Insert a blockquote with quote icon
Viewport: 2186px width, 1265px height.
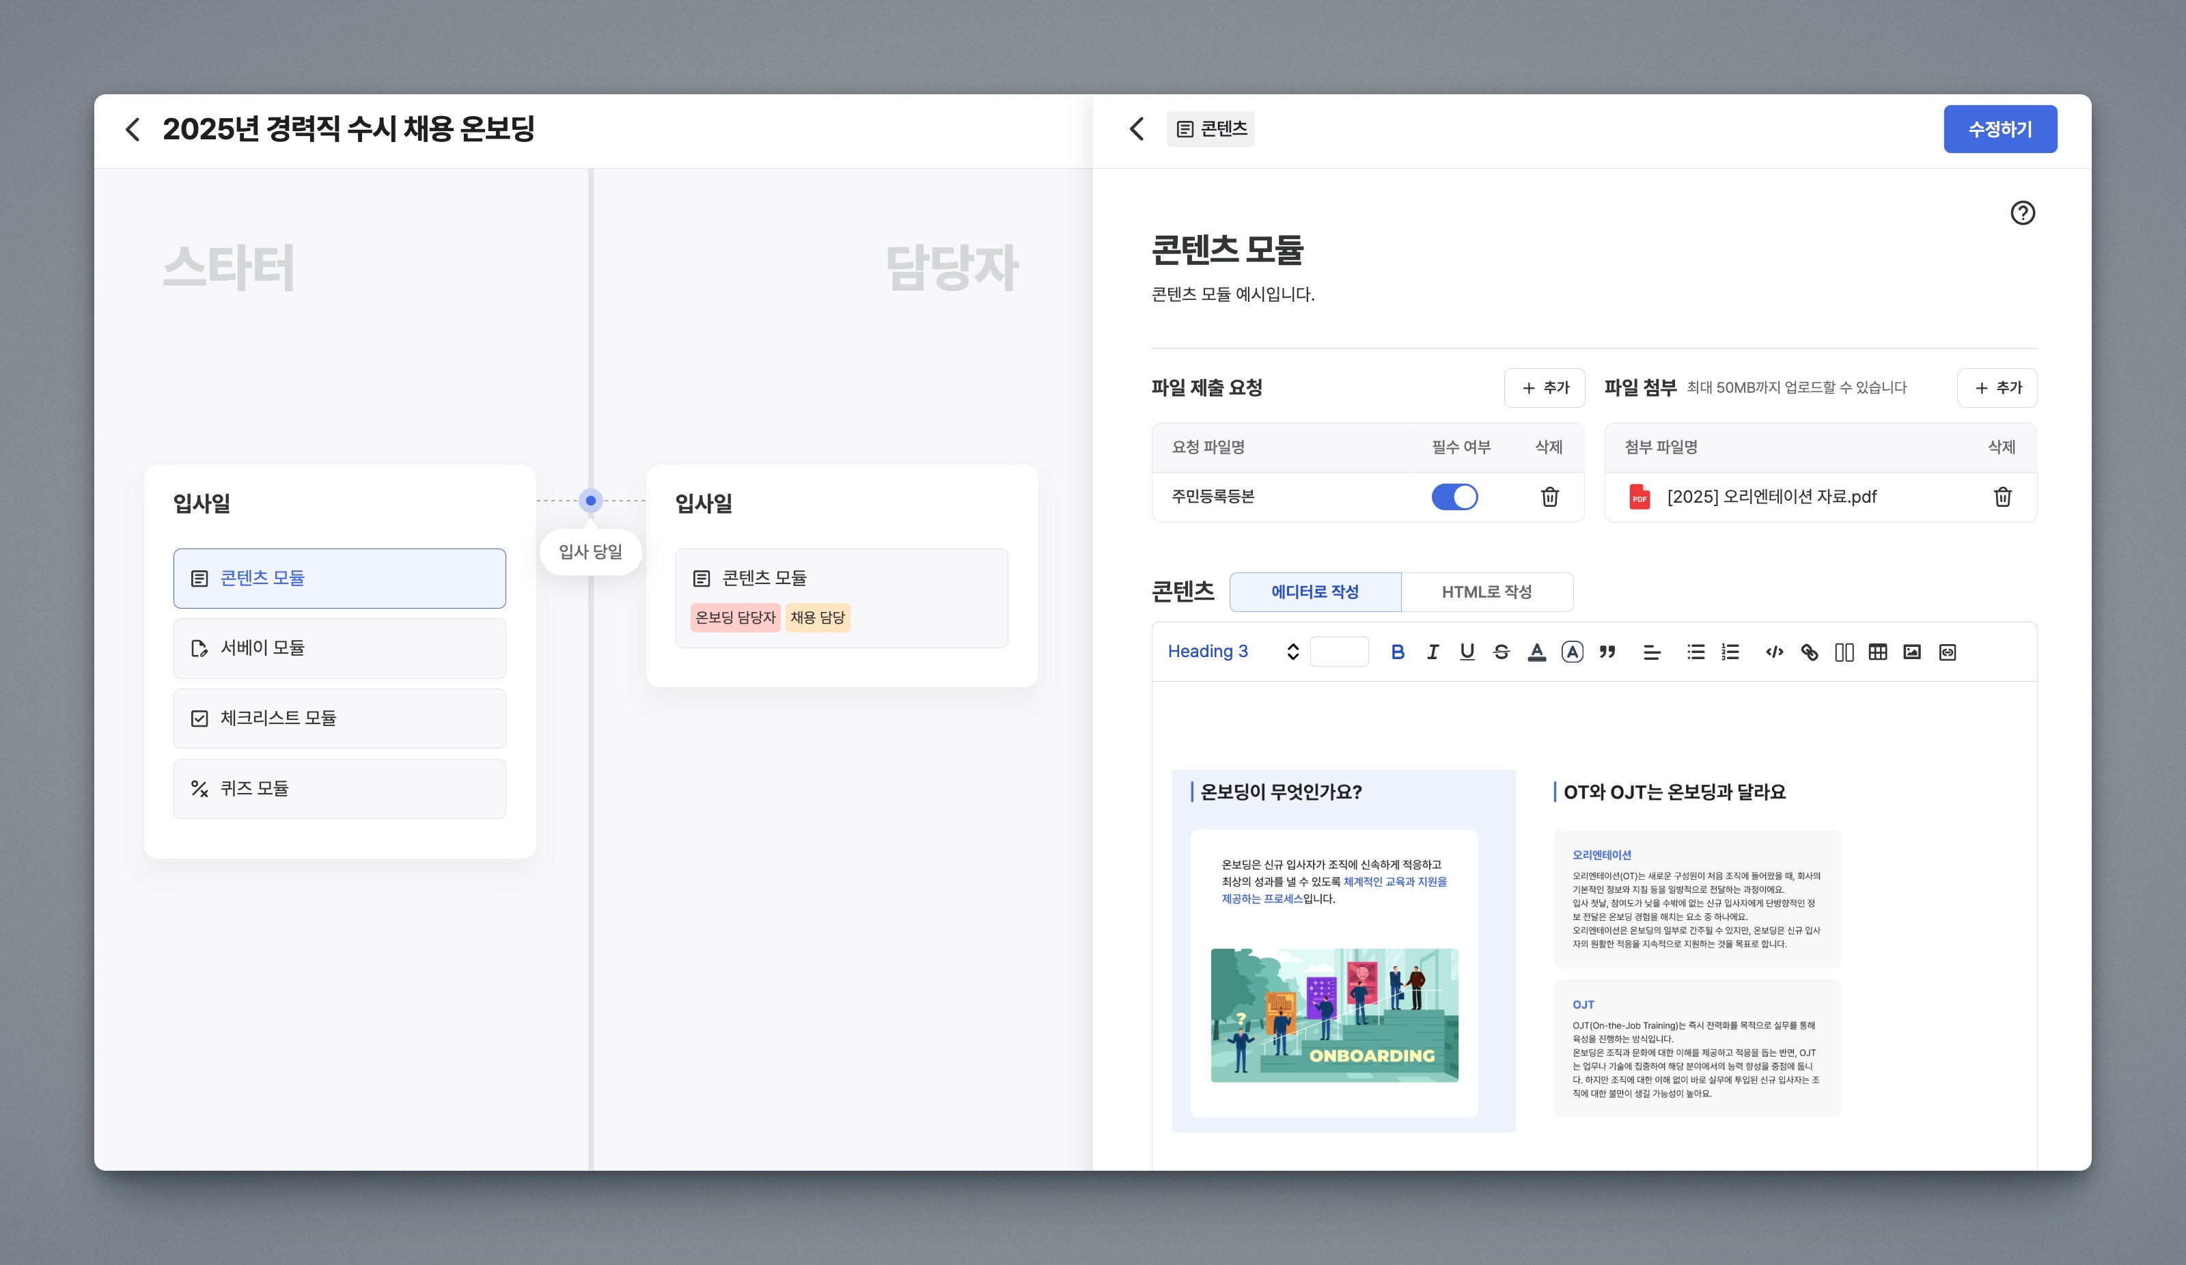[x=1607, y=652]
